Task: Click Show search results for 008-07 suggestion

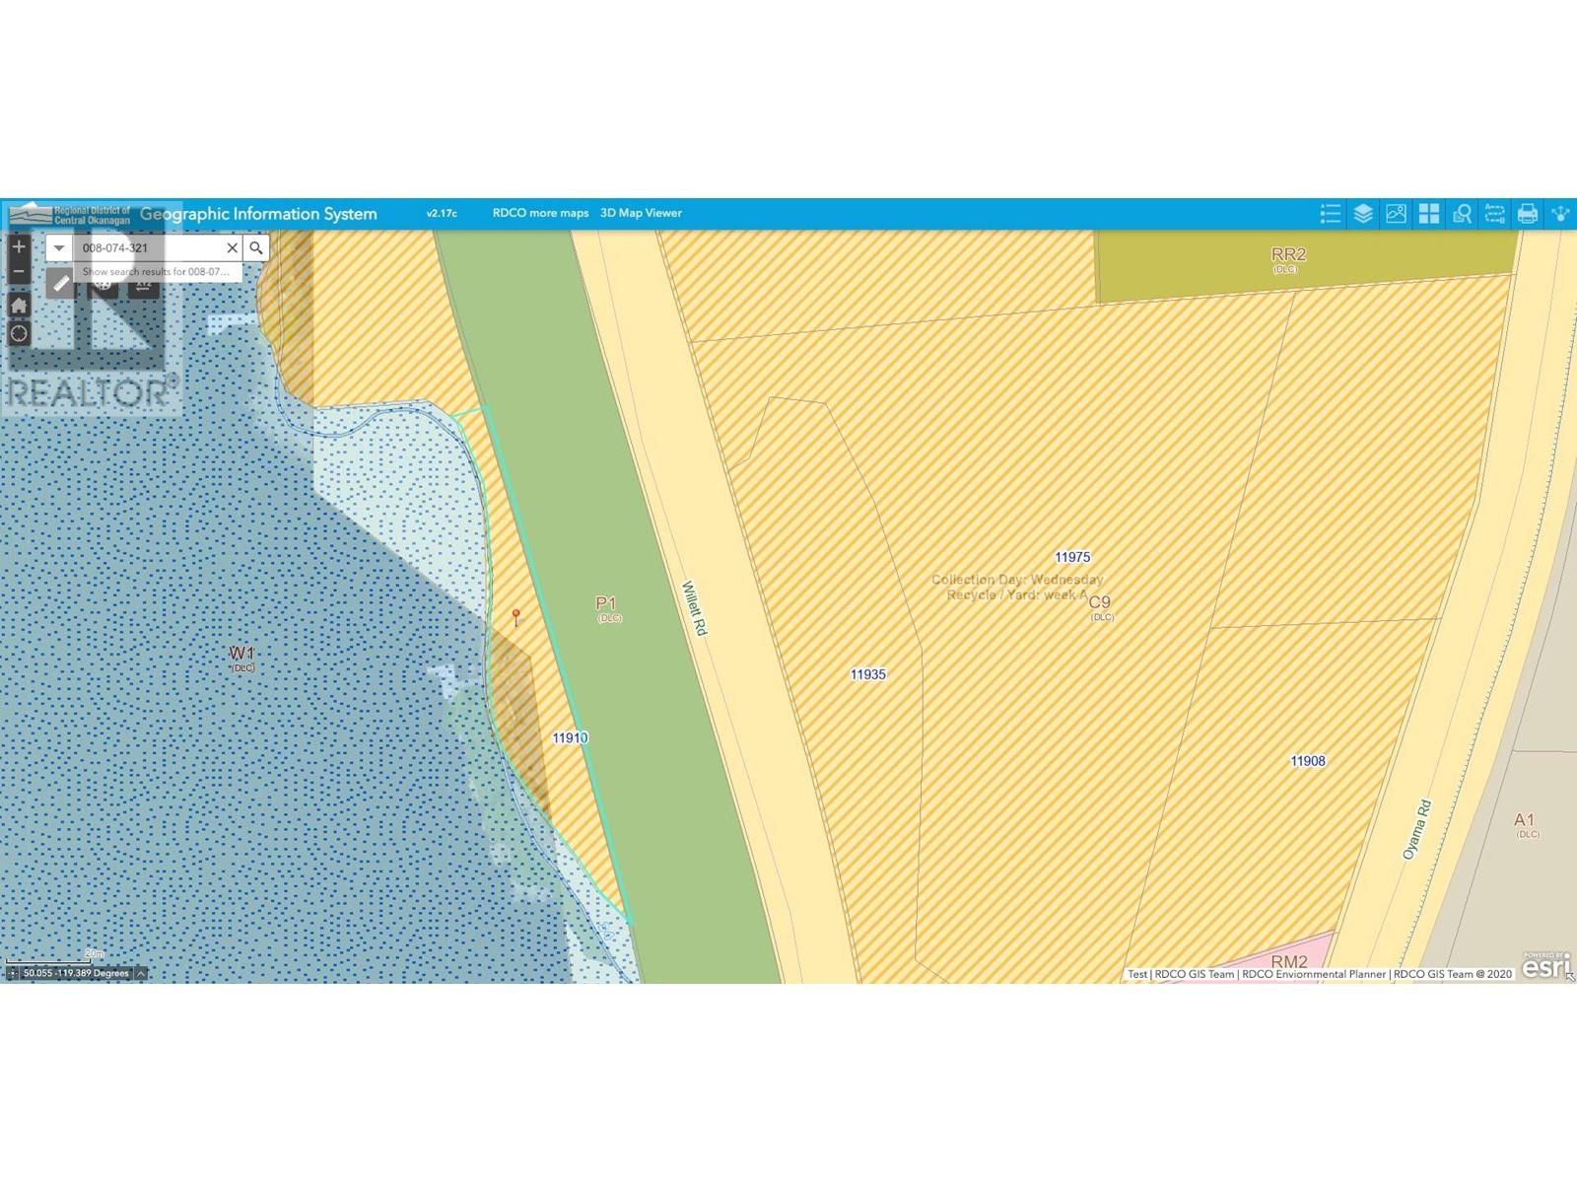Action: coord(156,271)
